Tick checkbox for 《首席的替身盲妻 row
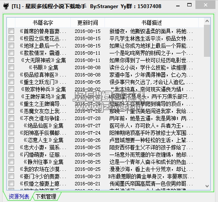 pos(11,31)
